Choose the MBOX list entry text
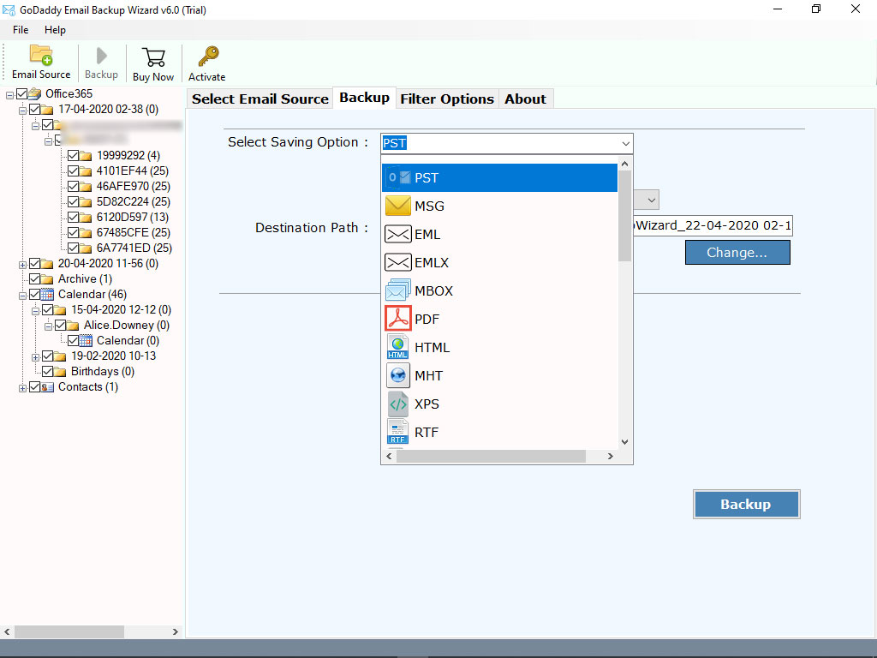 433,291
